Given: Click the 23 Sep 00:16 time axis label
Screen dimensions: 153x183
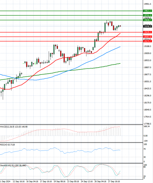Looking at the screenshot, I should 73,181.
